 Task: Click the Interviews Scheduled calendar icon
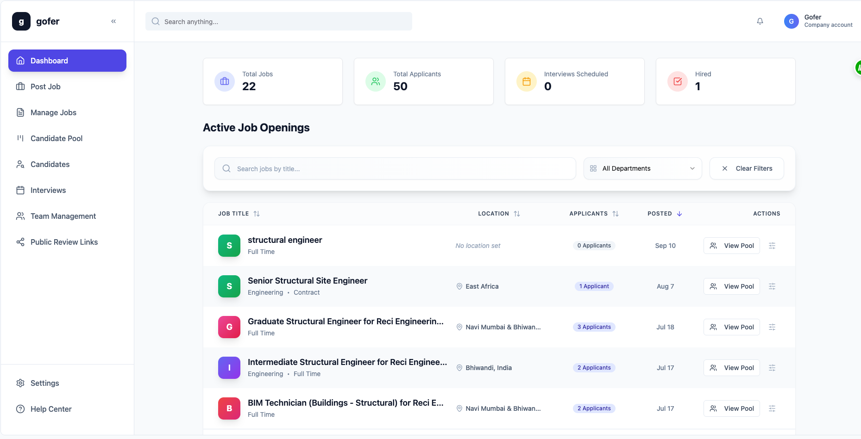(527, 81)
